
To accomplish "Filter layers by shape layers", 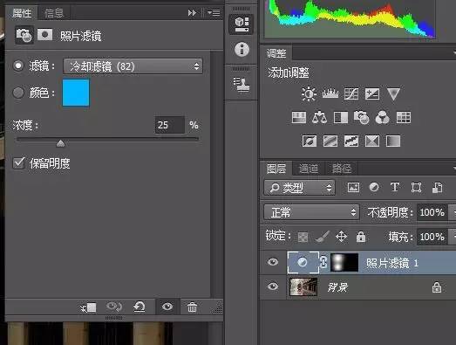I will (x=416, y=188).
